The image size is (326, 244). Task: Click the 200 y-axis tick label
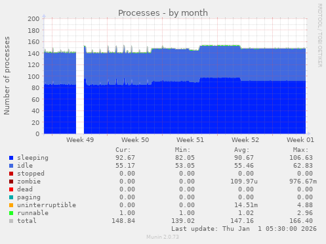[x=33, y=19]
